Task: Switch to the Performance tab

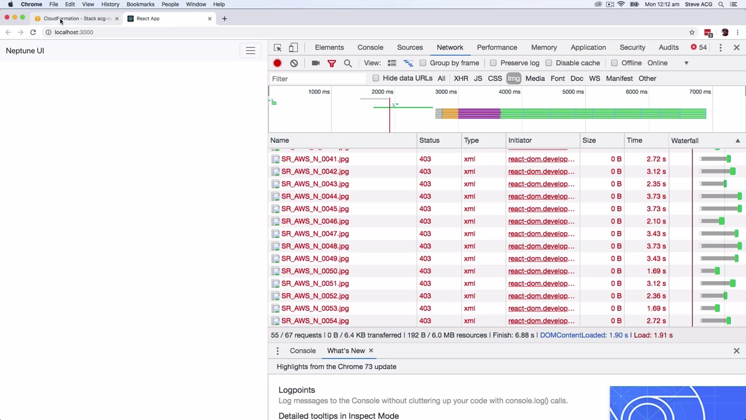Action: [497, 47]
